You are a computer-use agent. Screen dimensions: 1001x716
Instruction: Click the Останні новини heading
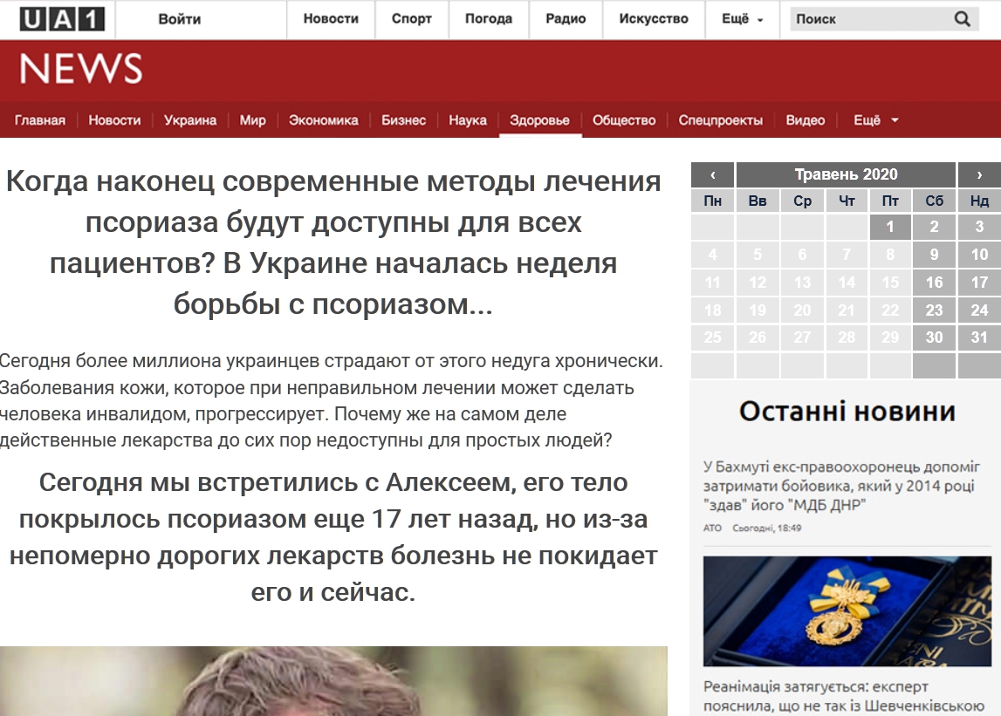(847, 412)
